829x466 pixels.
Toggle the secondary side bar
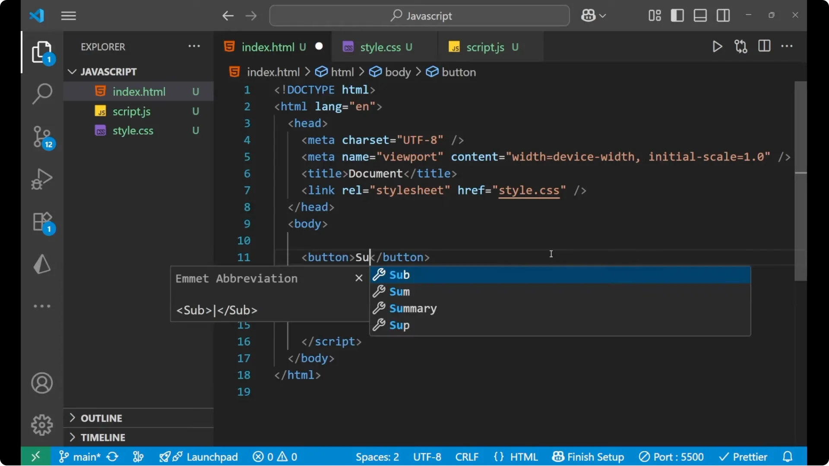click(x=723, y=15)
